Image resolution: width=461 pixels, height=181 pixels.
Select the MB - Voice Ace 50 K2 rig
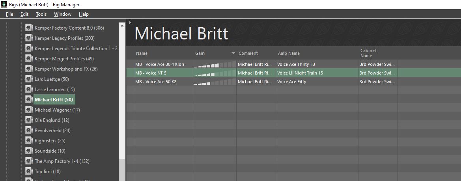coord(156,82)
